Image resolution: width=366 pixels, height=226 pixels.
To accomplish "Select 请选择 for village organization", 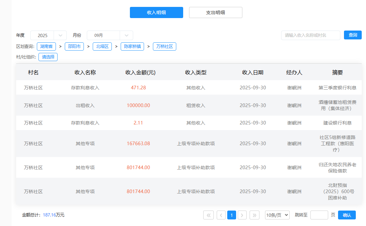I will point(48,57).
